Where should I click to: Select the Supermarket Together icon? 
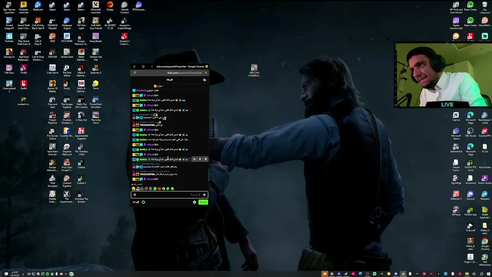81,134
